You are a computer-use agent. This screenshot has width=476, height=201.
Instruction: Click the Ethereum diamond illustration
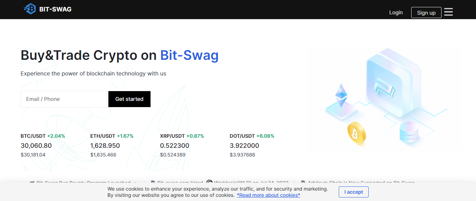(x=341, y=95)
